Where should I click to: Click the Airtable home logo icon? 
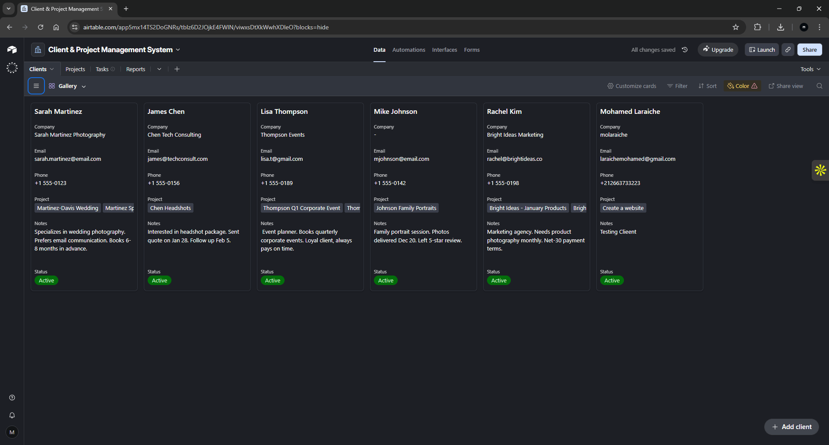tap(12, 49)
